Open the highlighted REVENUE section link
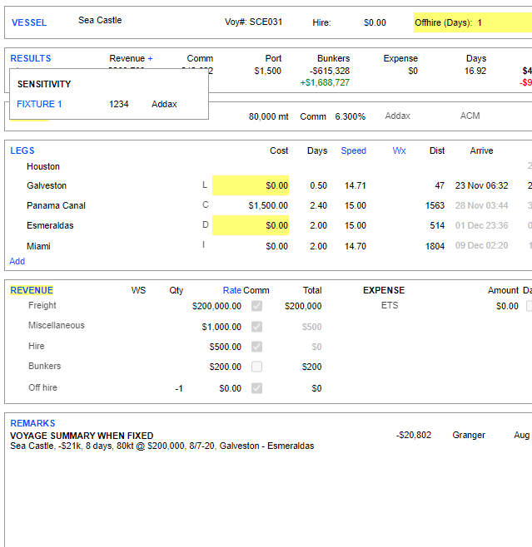 (32, 290)
